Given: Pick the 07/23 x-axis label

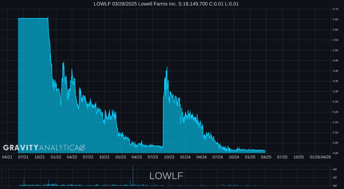Looking at the screenshot, I should (x=153, y=157).
